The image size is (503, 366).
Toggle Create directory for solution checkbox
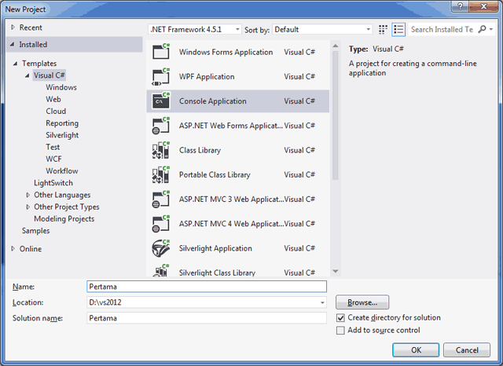340,317
